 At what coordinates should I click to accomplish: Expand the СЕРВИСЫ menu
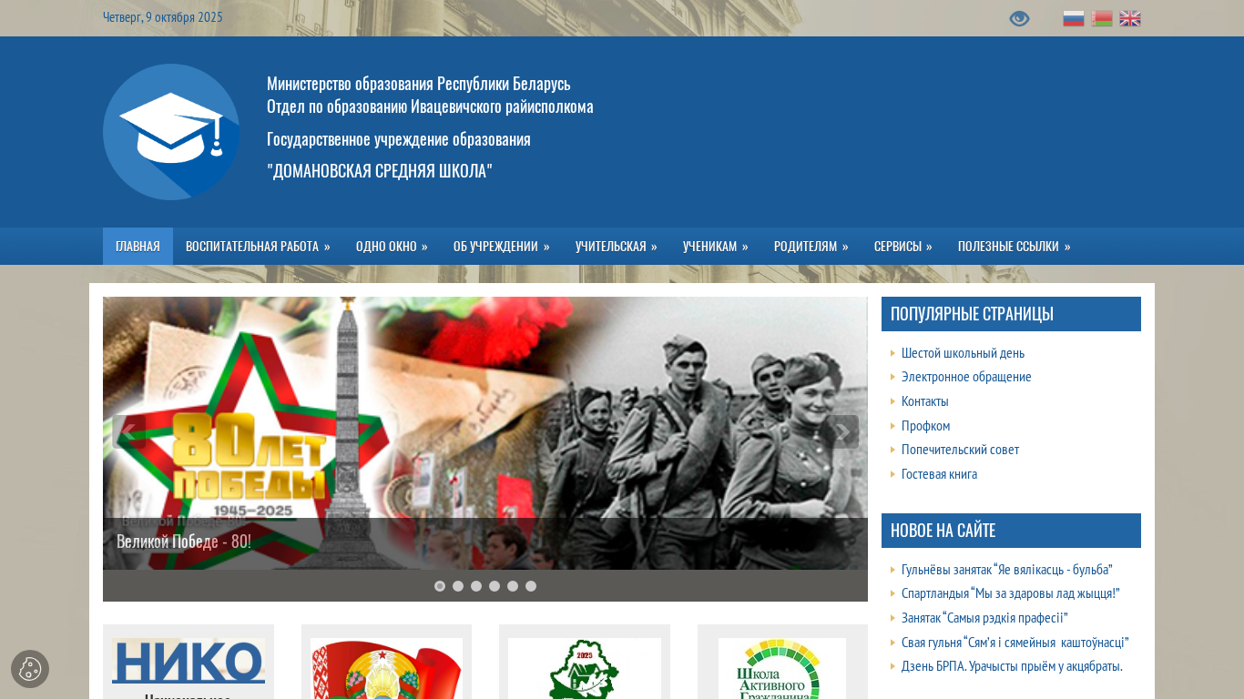(903, 247)
